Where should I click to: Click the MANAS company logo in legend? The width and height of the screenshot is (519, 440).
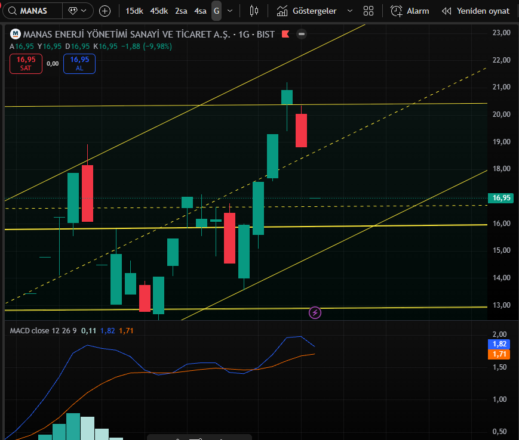tap(15, 34)
